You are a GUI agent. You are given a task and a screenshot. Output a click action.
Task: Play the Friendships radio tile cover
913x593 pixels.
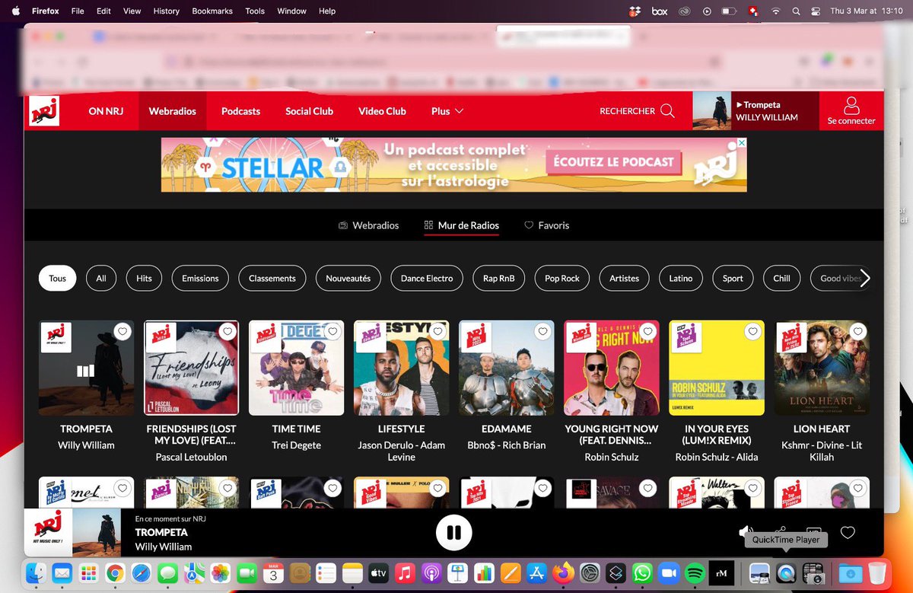(191, 368)
